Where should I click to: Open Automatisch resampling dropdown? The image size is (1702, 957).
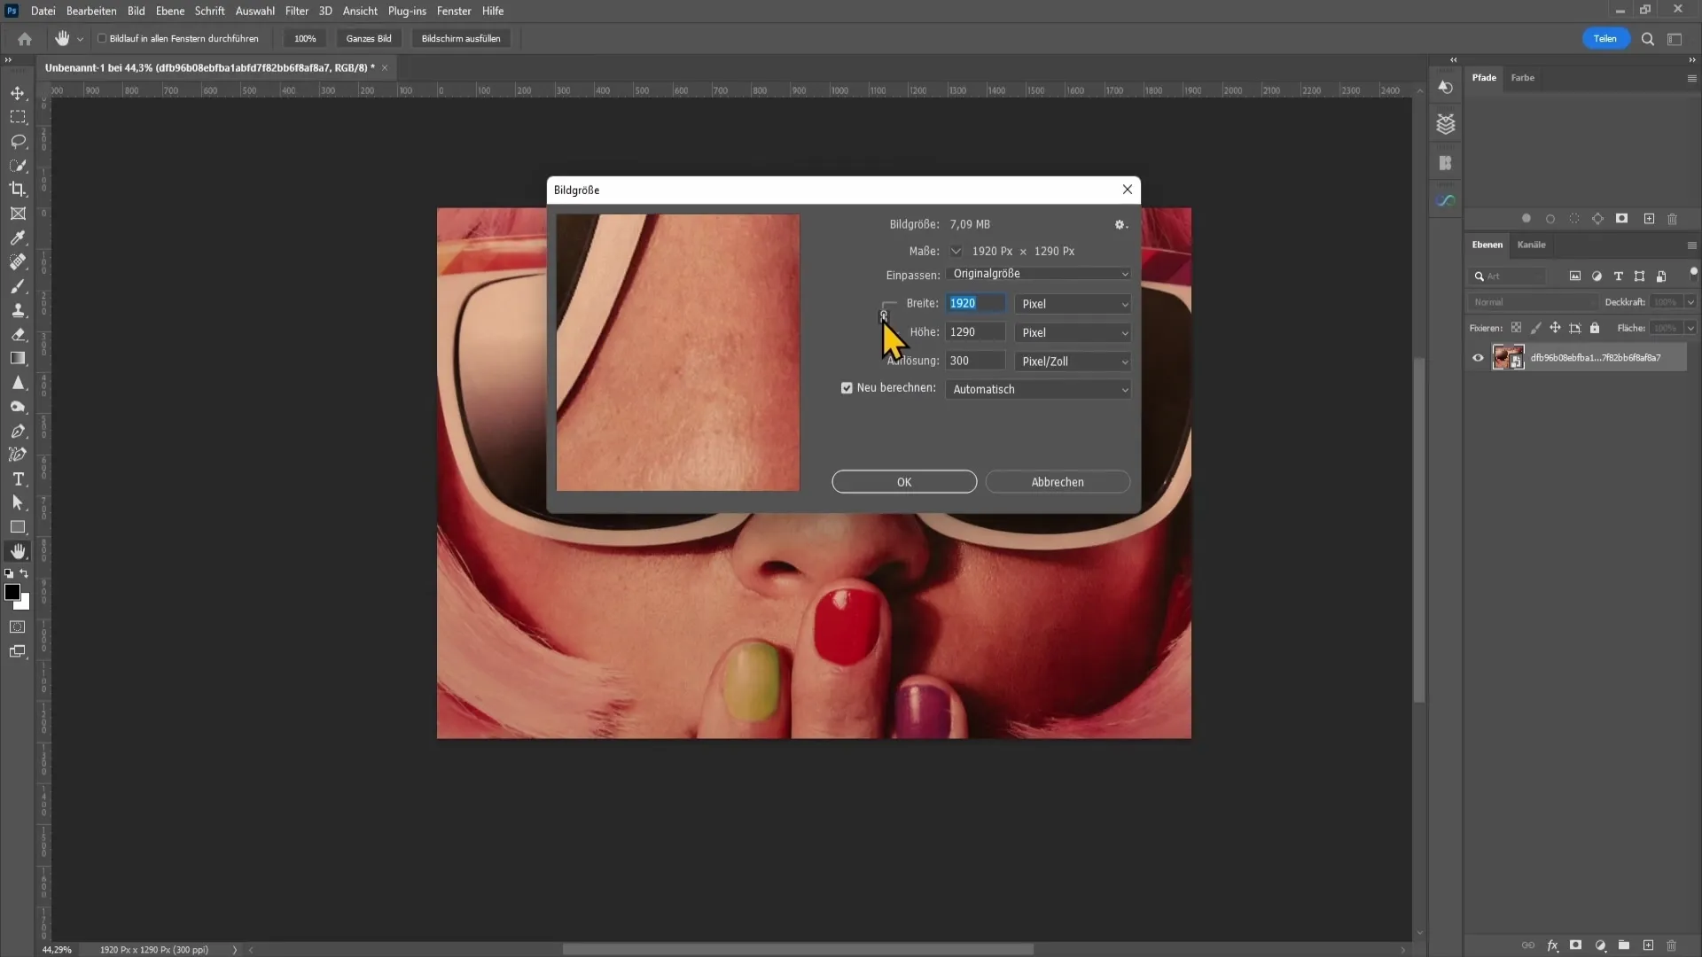(1038, 390)
